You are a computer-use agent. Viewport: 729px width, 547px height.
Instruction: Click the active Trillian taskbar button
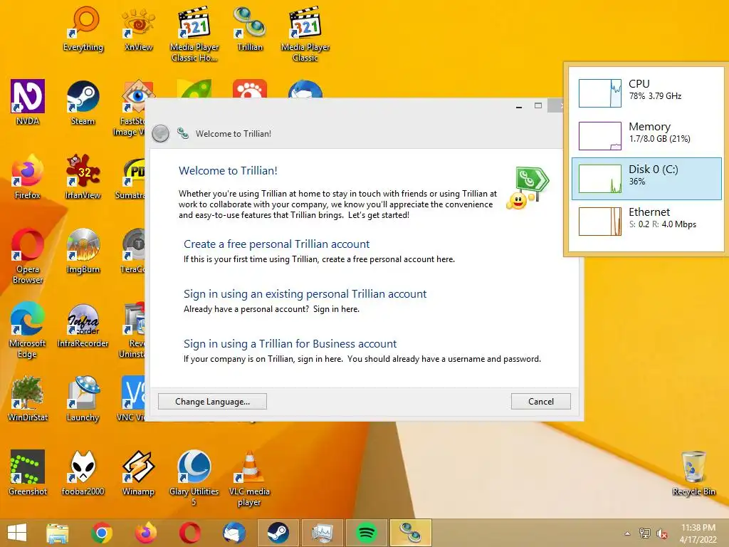click(411, 533)
